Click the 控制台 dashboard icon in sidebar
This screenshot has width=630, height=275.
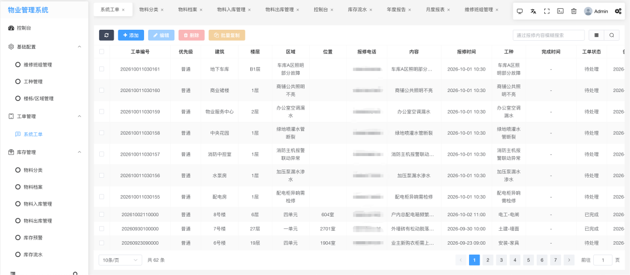coord(11,28)
